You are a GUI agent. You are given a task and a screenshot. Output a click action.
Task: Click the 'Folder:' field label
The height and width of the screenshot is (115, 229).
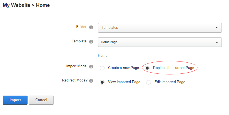coord(82,27)
